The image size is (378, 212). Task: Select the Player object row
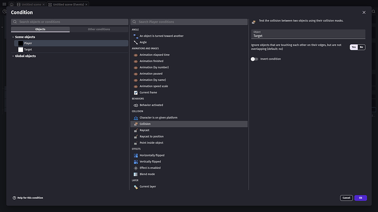click(x=71, y=43)
